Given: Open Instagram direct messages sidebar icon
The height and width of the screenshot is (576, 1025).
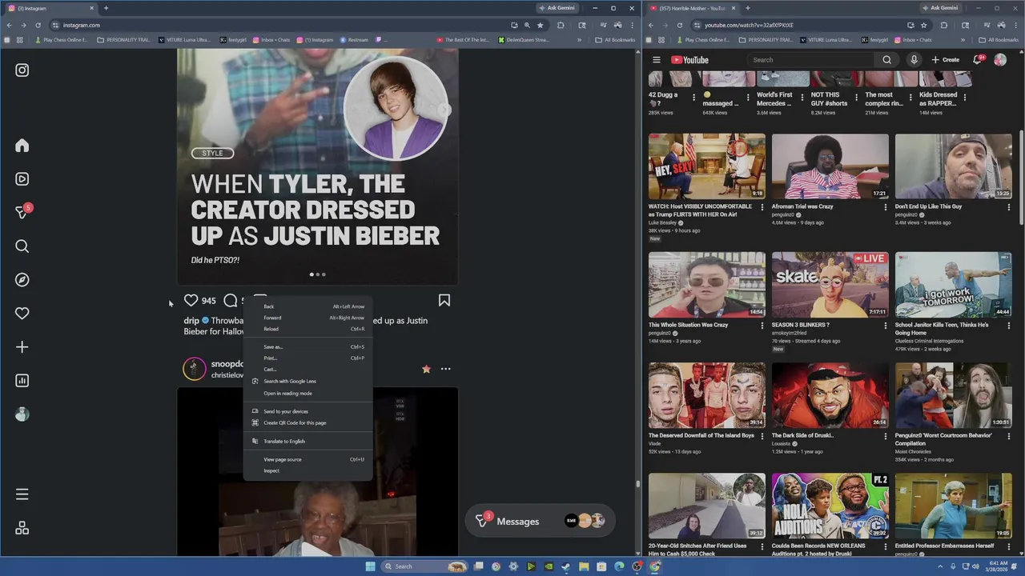Looking at the screenshot, I should pos(22,212).
